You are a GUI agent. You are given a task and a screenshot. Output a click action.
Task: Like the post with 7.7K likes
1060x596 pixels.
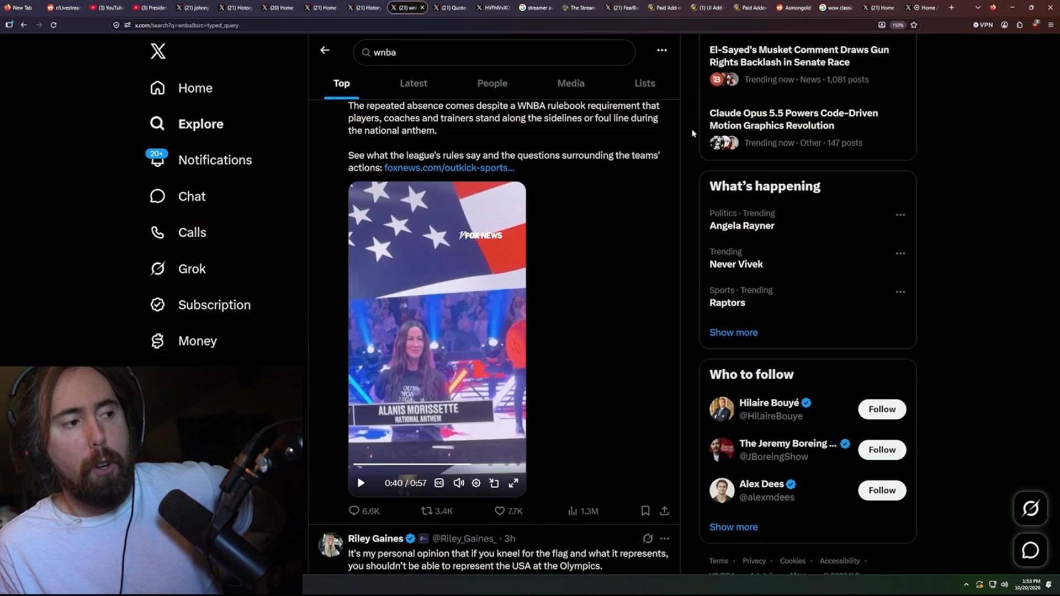click(508, 511)
